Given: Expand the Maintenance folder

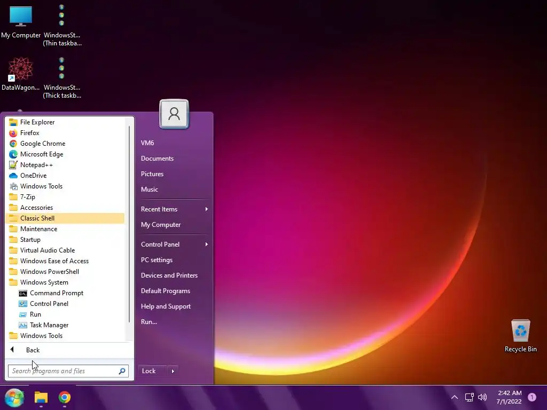Looking at the screenshot, I should point(65,229).
